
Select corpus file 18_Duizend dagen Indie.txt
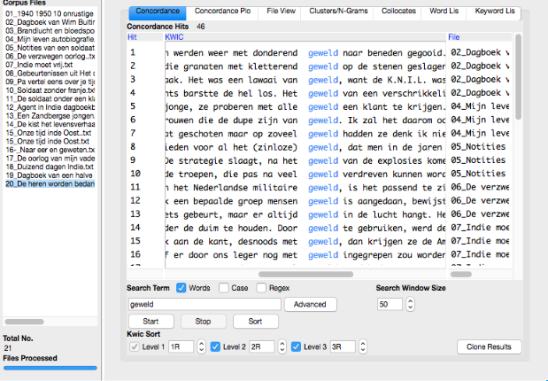point(50,167)
